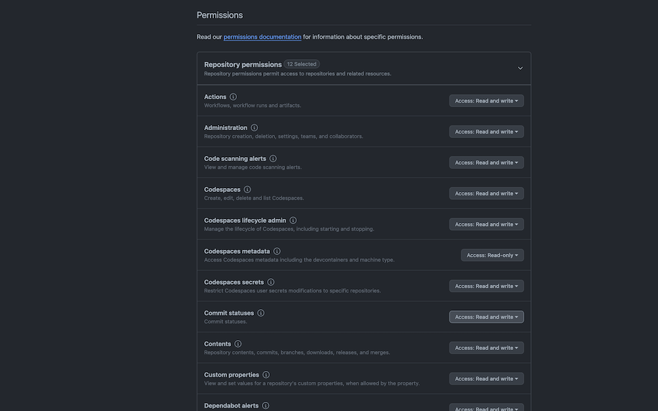Open the Actions access level dropdown
Viewport: 658px width, 411px height.
click(486, 101)
